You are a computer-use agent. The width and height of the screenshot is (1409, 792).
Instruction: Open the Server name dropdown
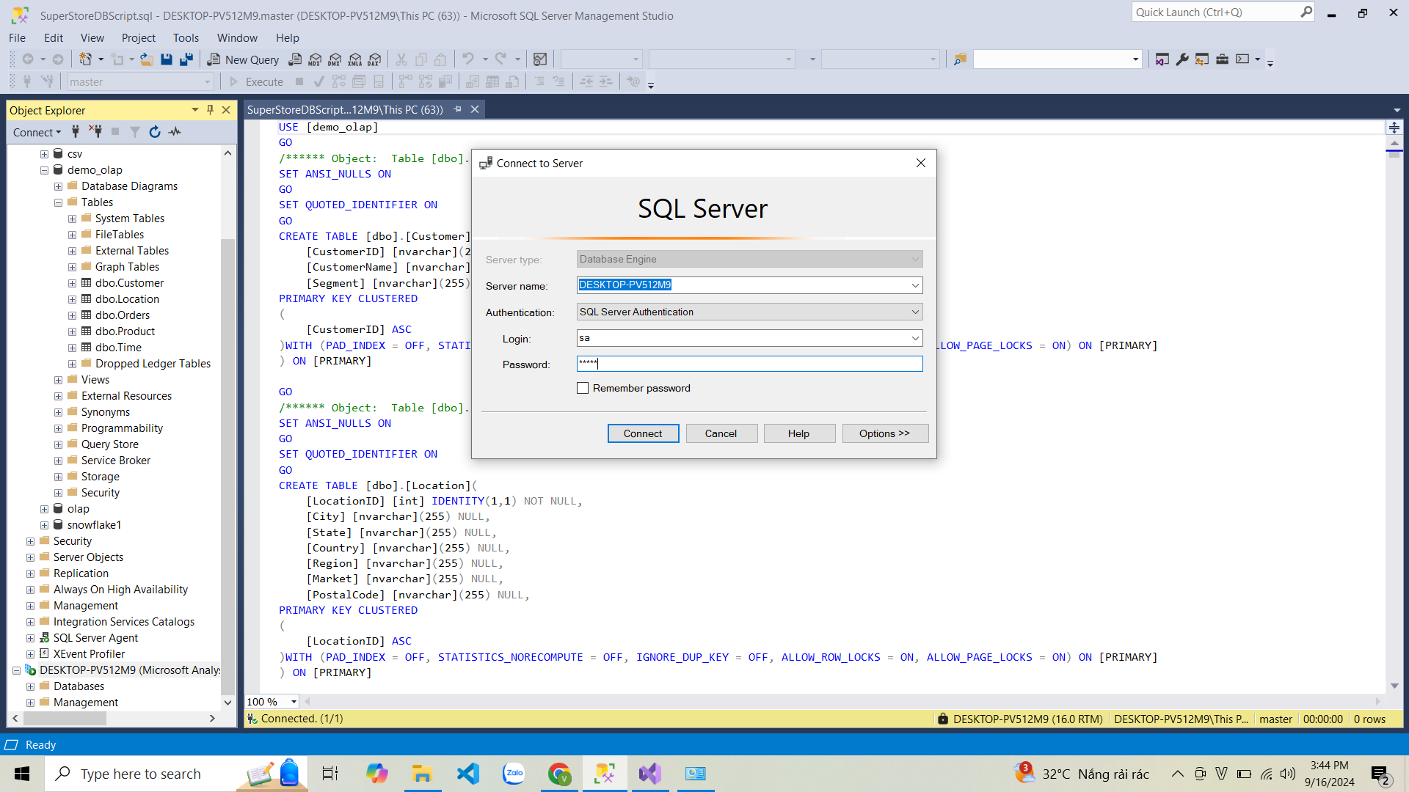(x=914, y=285)
